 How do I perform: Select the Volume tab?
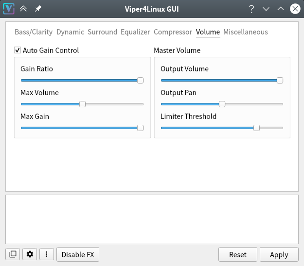click(208, 32)
